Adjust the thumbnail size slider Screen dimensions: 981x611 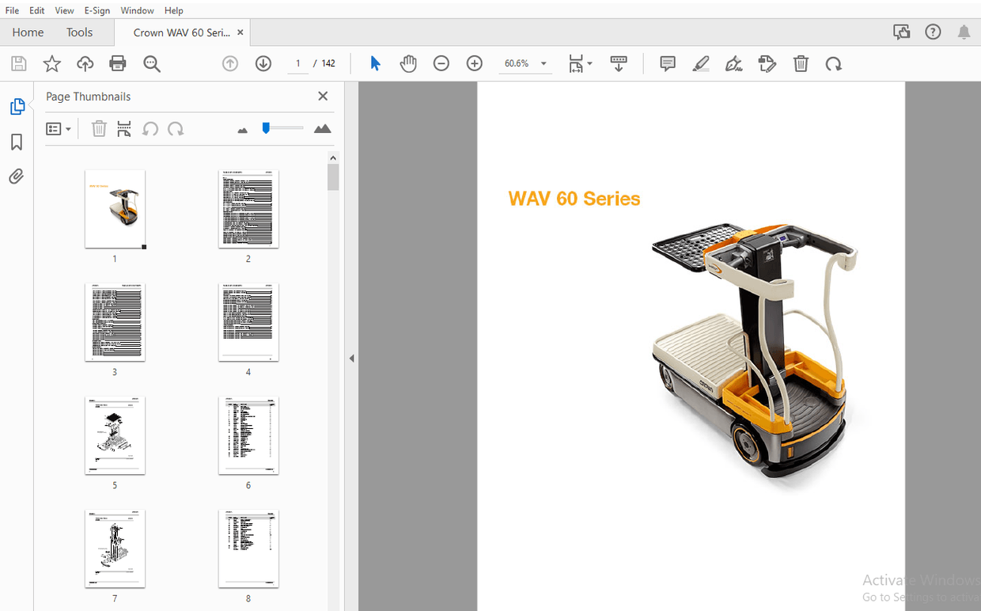coord(282,127)
